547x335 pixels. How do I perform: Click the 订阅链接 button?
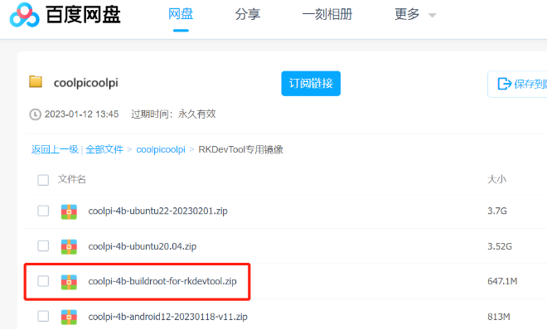point(311,84)
